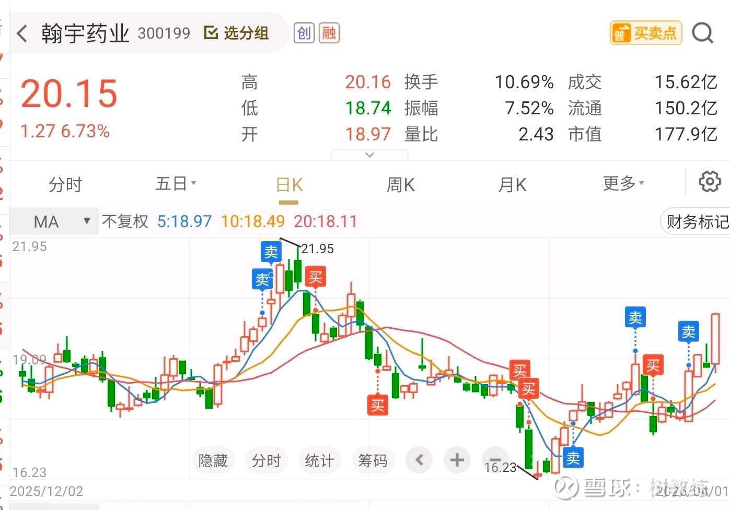Tap the market cap value 177.9亿
730x510 pixels.
coord(686,134)
